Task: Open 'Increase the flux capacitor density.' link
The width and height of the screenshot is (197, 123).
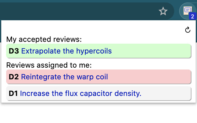Action: pyautogui.click(x=81, y=93)
